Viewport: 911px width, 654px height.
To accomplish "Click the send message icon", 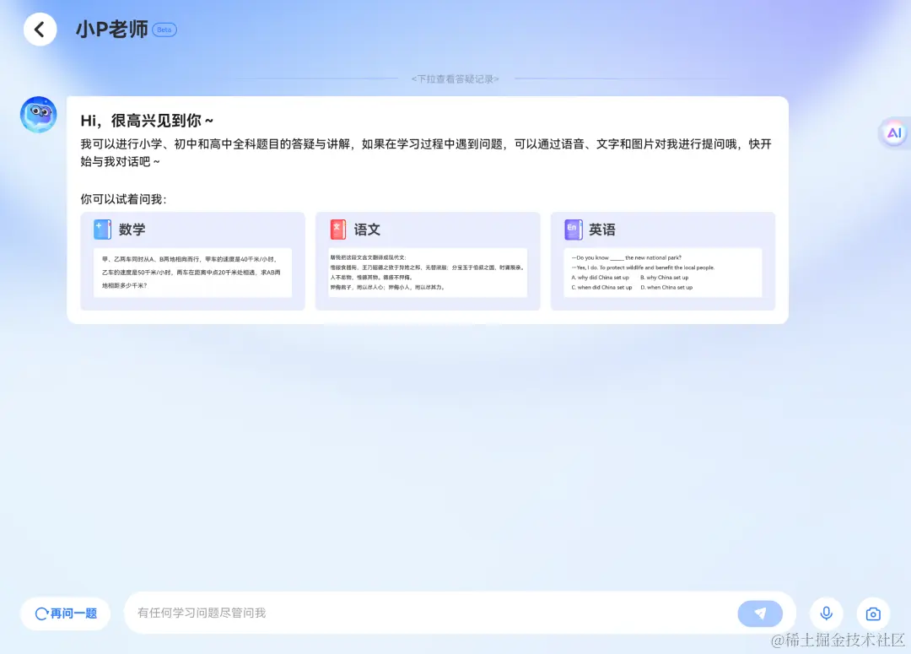I will click(x=760, y=613).
